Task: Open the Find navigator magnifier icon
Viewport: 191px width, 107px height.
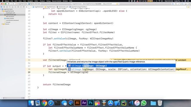Action: coord(10,7)
